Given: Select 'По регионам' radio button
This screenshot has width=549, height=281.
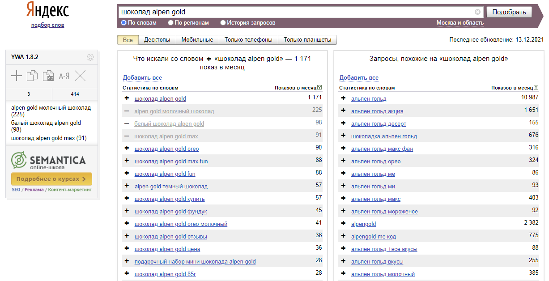Looking at the screenshot, I should 170,22.
